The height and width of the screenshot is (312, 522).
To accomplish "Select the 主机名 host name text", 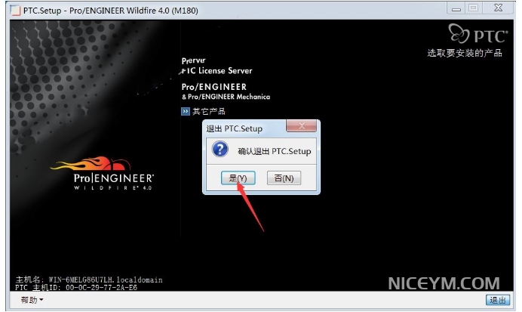I will (89, 280).
